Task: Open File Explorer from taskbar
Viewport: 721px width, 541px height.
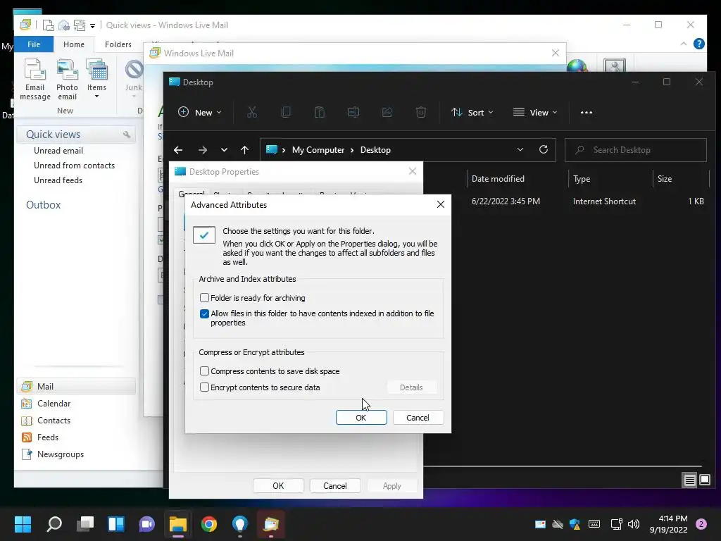Action: (x=178, y=524)
